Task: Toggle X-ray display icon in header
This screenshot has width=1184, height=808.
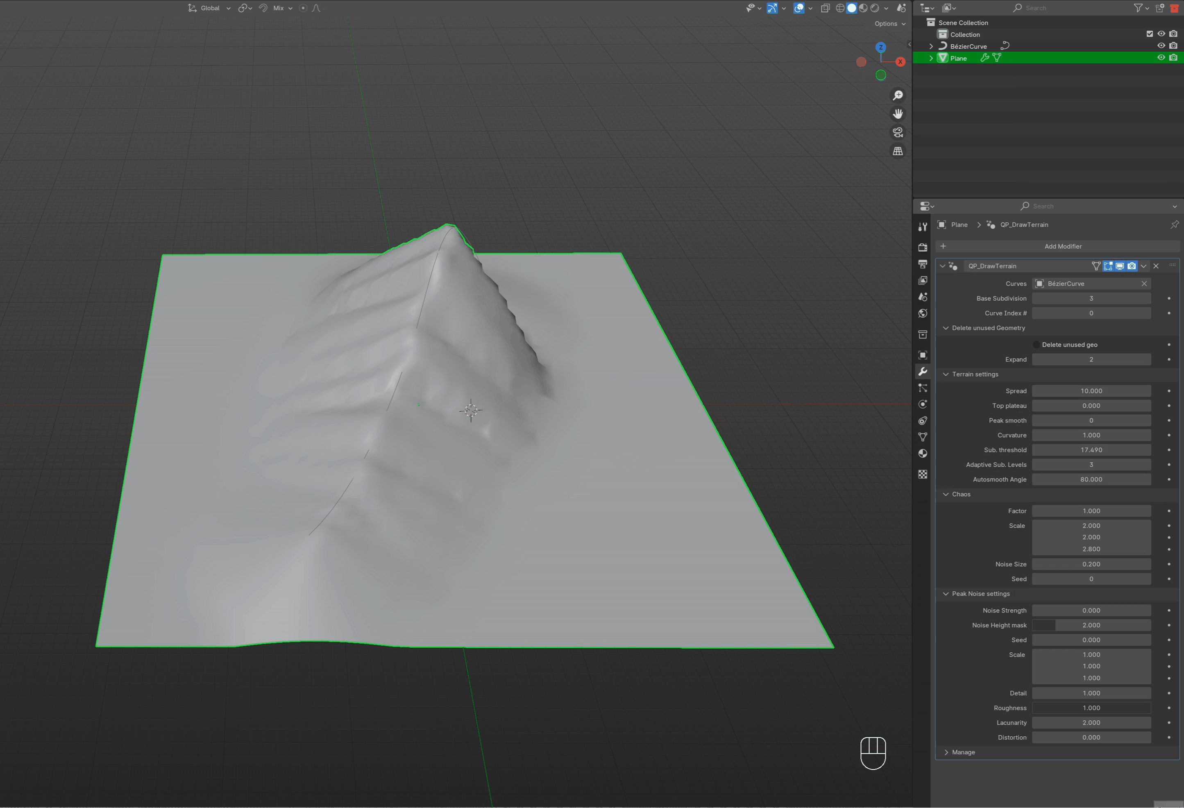Action: pos(826,8)
